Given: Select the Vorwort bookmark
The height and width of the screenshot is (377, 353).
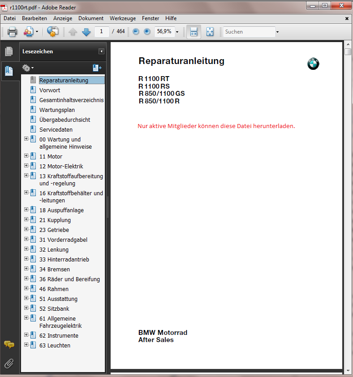Looking at the screenshot, I should [50, 90].
